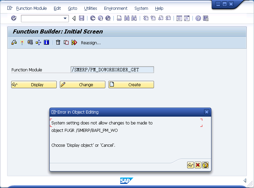254x188 pixels.
Task: Click the First Page icon
Action: (x=146, y=18)
